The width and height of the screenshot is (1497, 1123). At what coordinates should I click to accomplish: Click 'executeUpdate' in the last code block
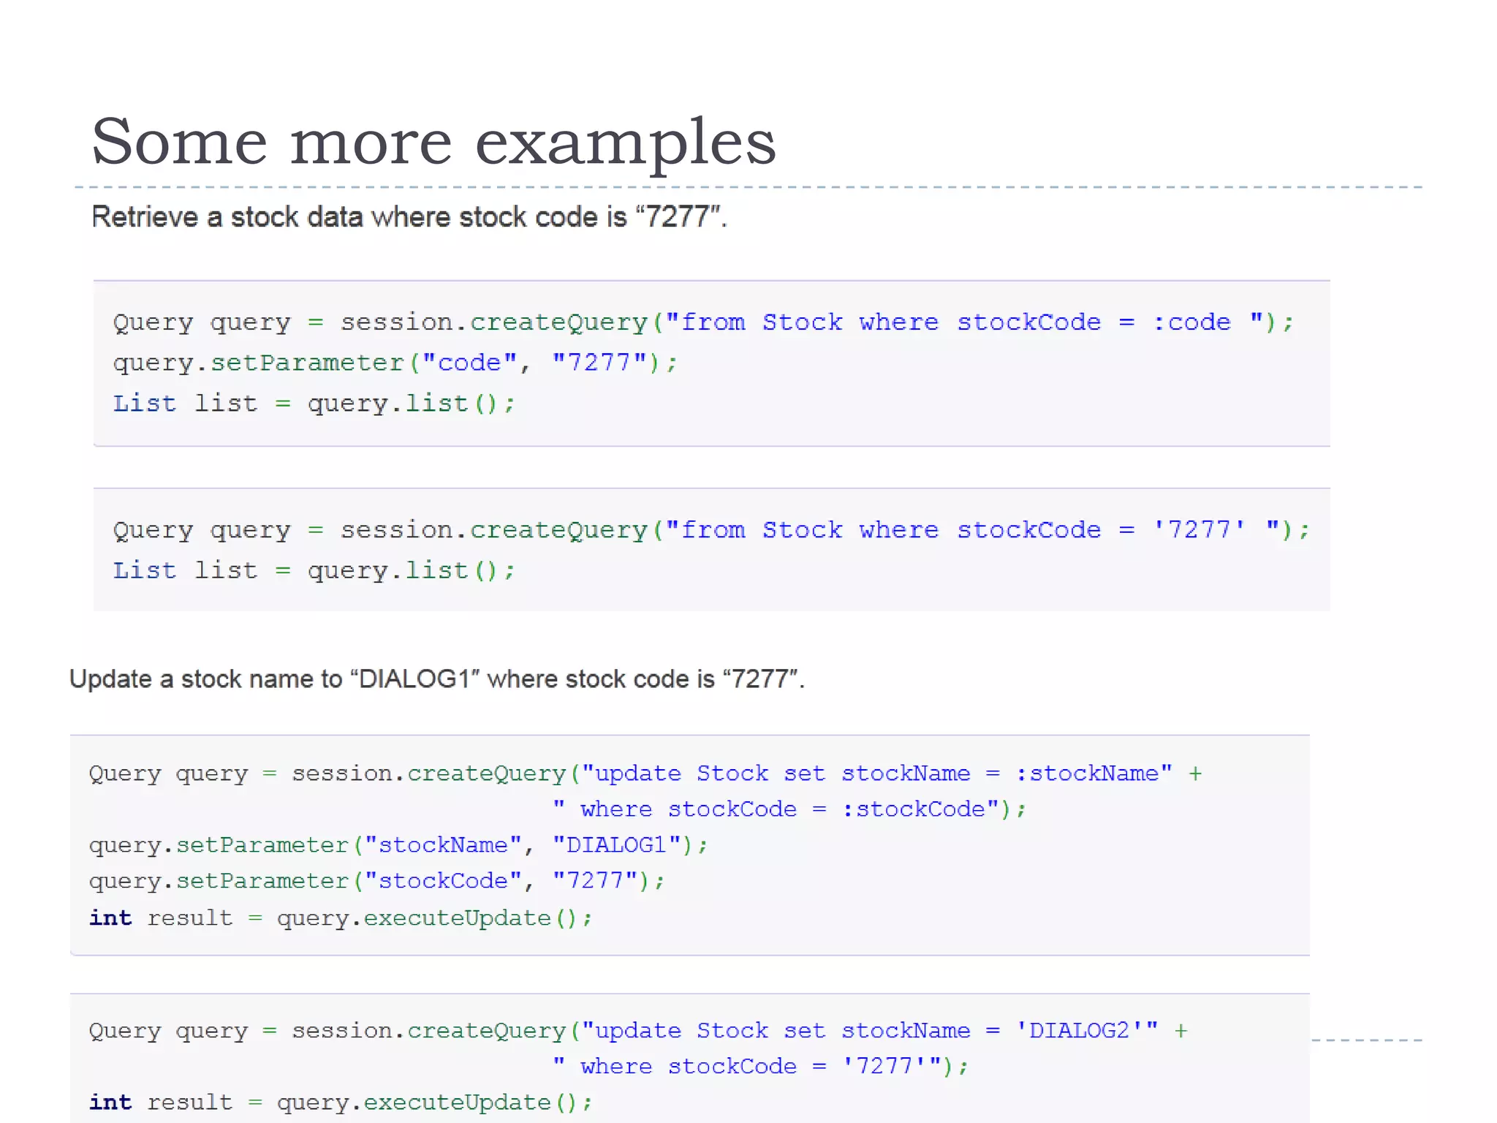[x=458, y=1102]
